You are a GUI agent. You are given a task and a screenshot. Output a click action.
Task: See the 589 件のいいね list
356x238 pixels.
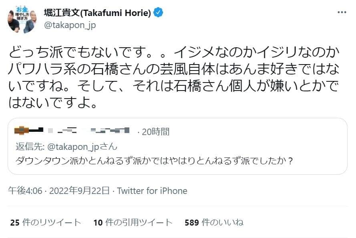(215, 221)
